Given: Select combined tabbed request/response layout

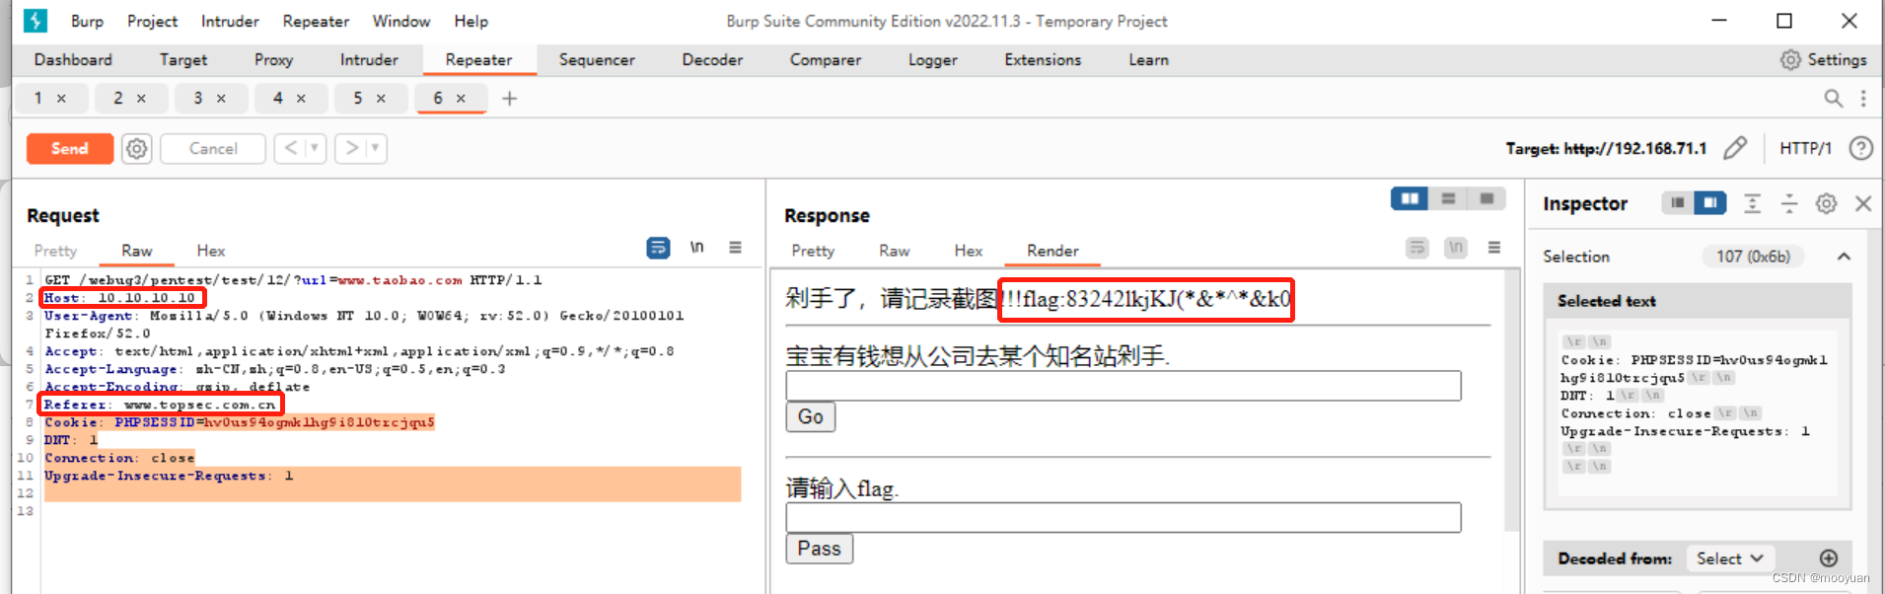Looking at the screenshot, I should [x=1486, y=198].
